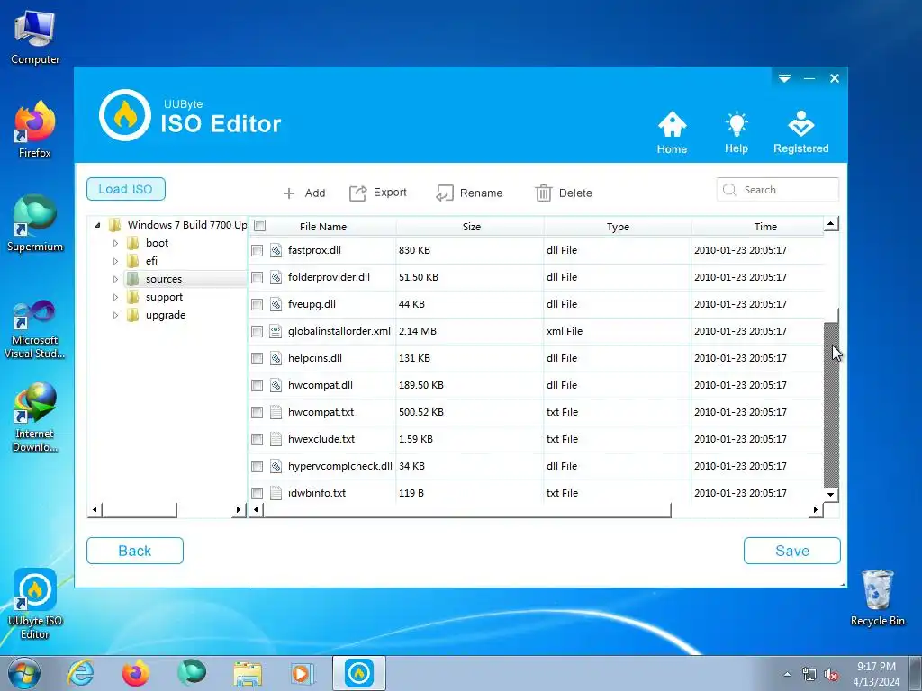Image resolution: width=922 pixels, height=691 pixels.
Task: Check the box for globalinstallorder.xml
Action: 257,331
